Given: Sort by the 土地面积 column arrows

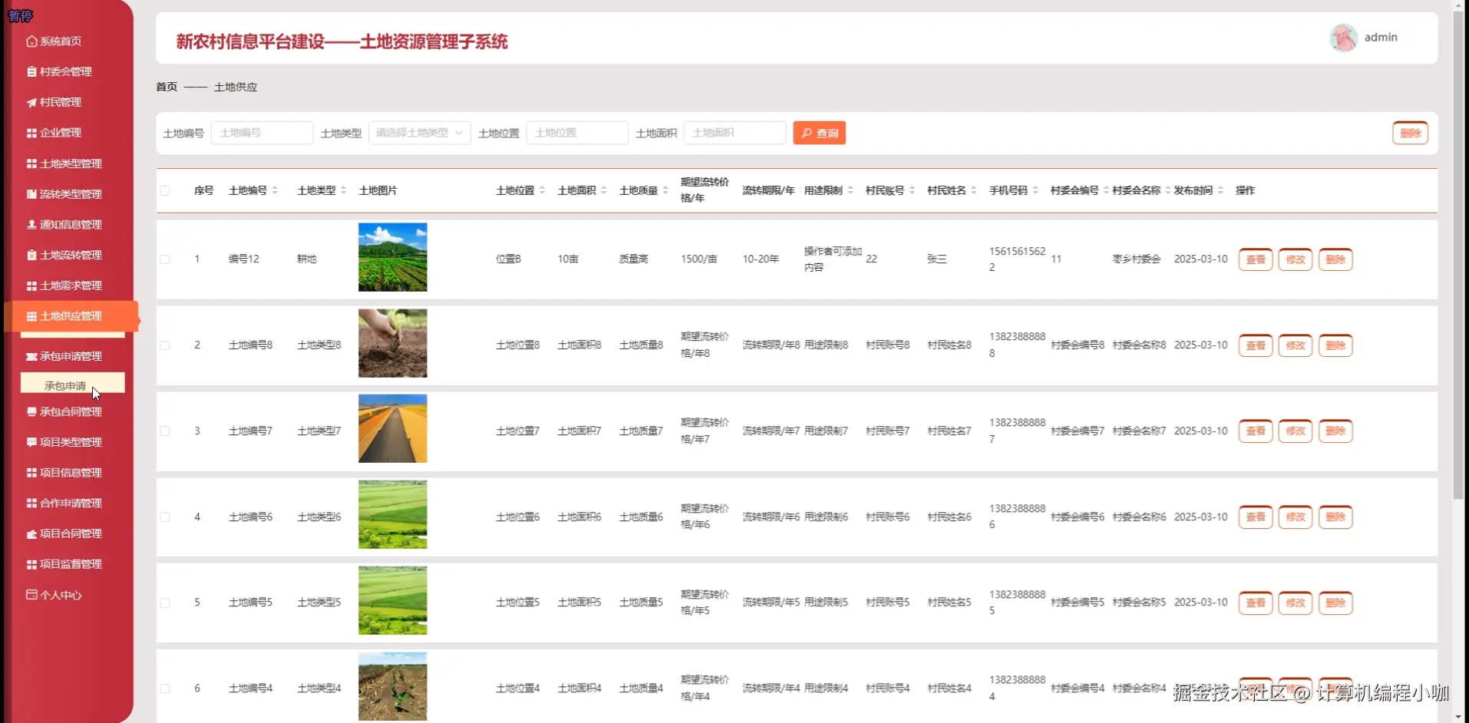Looking at the screenshot, I should click(603, 190).
